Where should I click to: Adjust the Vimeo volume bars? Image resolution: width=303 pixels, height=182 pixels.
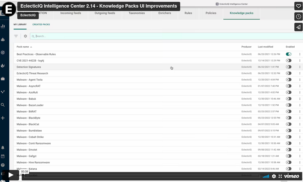pos(266,176)
